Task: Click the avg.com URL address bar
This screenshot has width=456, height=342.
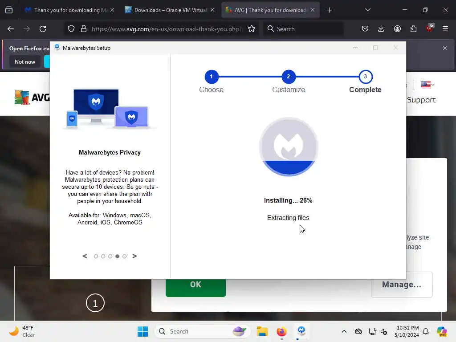Action: tap(166, 29)
